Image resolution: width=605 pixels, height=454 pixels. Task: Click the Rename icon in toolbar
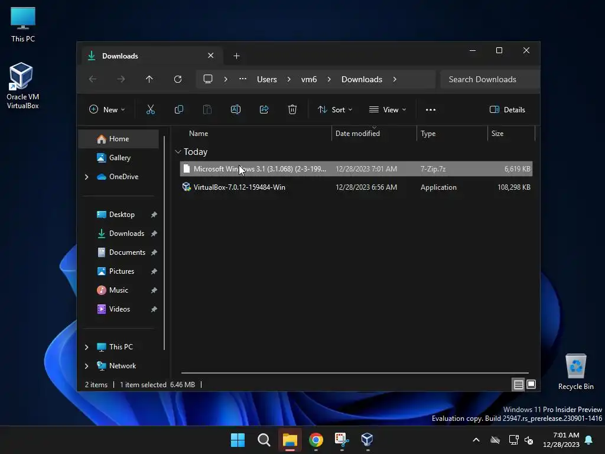click(x=235, y=109)
